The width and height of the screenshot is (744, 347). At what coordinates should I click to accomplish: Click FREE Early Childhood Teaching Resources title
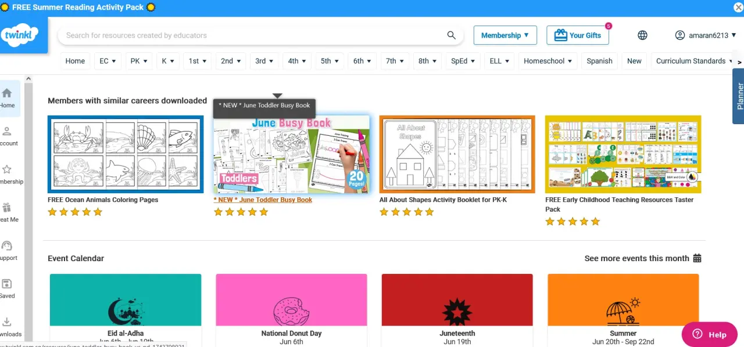pos(619,204)
